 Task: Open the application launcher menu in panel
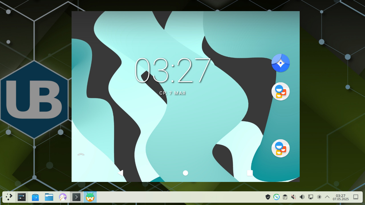(9, 197)
